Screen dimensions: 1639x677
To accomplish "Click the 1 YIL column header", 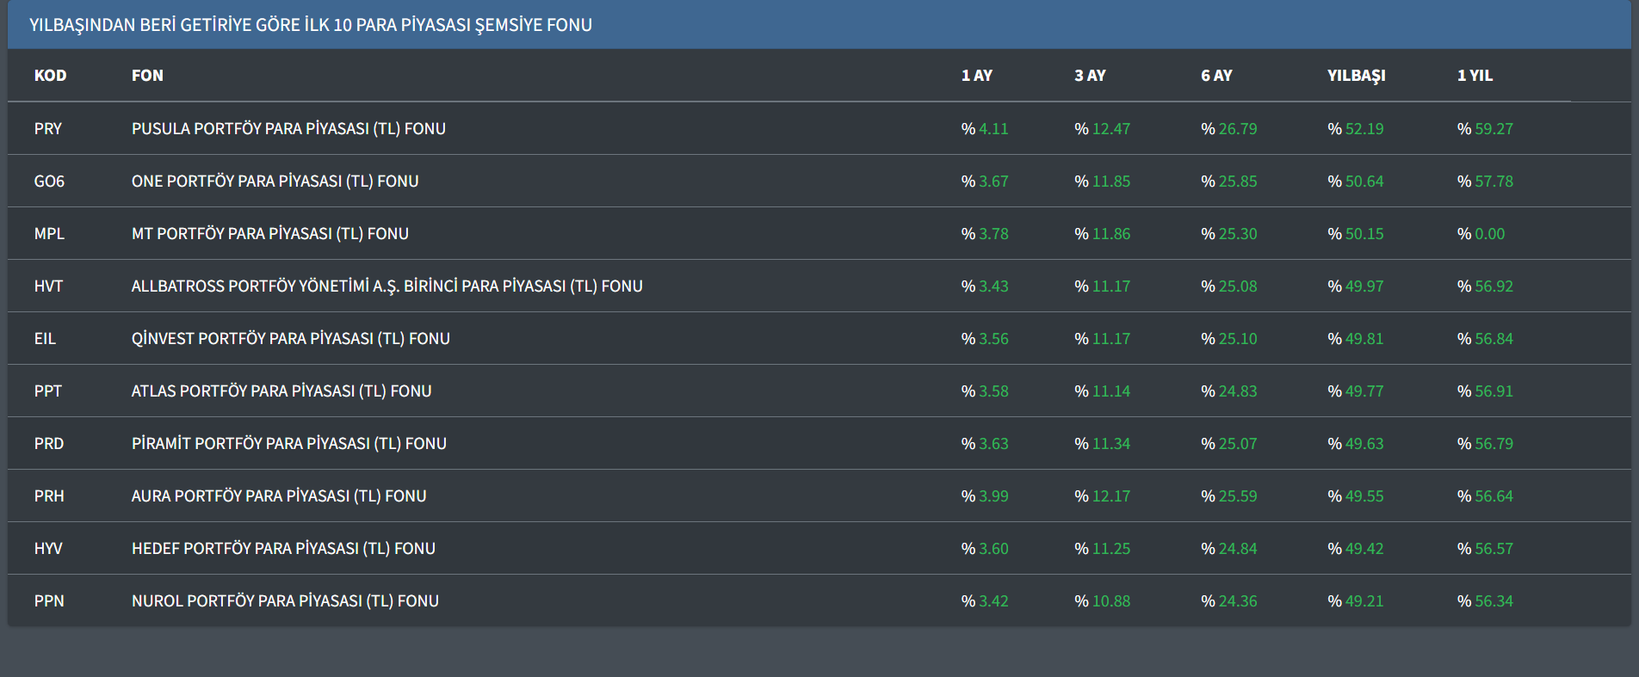I will coord(1475,76).
